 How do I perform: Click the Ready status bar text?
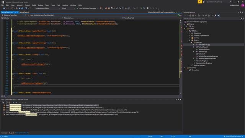click(x=5, y=136)
